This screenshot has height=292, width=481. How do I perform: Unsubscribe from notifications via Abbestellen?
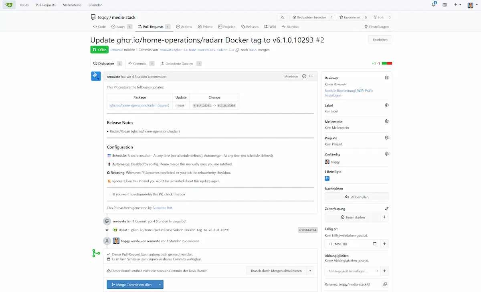[356, 196]
